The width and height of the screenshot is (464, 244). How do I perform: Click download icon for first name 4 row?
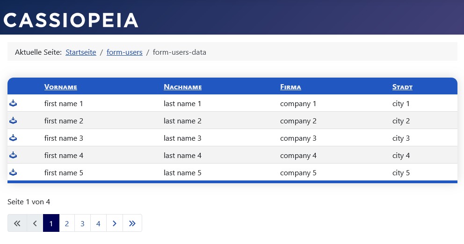click(13, 155)
